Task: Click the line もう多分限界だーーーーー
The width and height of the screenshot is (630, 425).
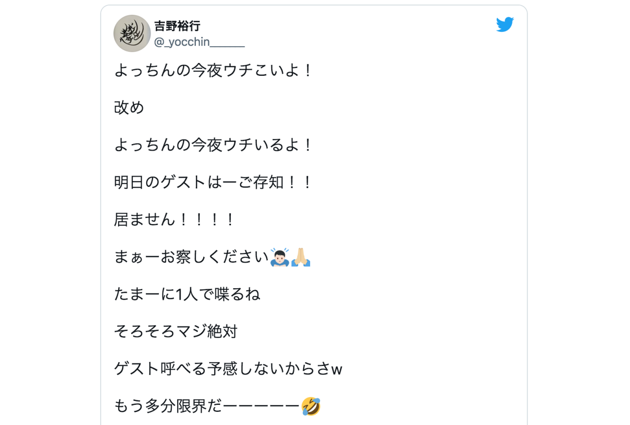Action: pyautogui.click(x=207, y=406)
